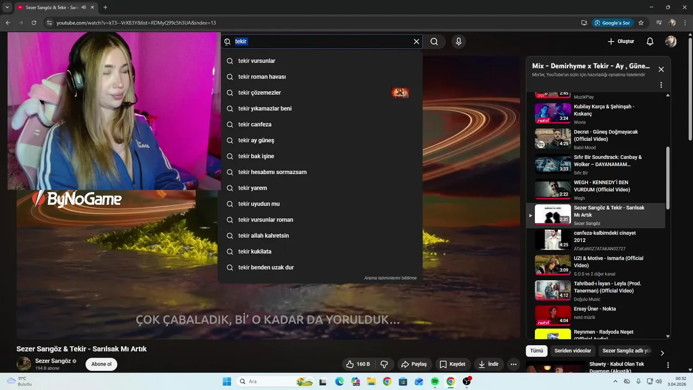Click the browser back arrow
Image resolution: width=693 pixels, height=390 pixels.
[8, 23]
